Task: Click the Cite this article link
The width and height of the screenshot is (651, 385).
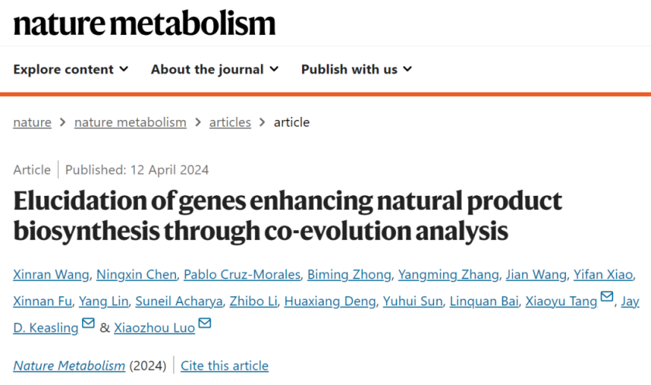Action: [x=224, y=366]
